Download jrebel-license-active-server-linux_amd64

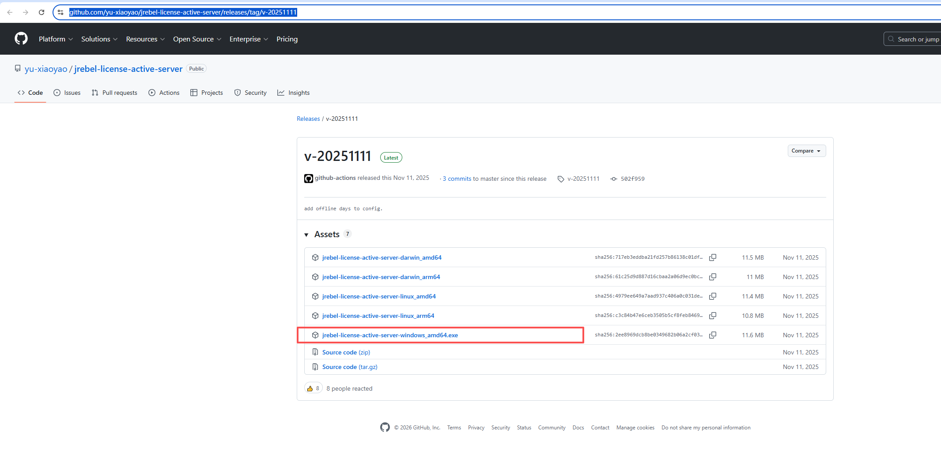(x=379, y=296)
